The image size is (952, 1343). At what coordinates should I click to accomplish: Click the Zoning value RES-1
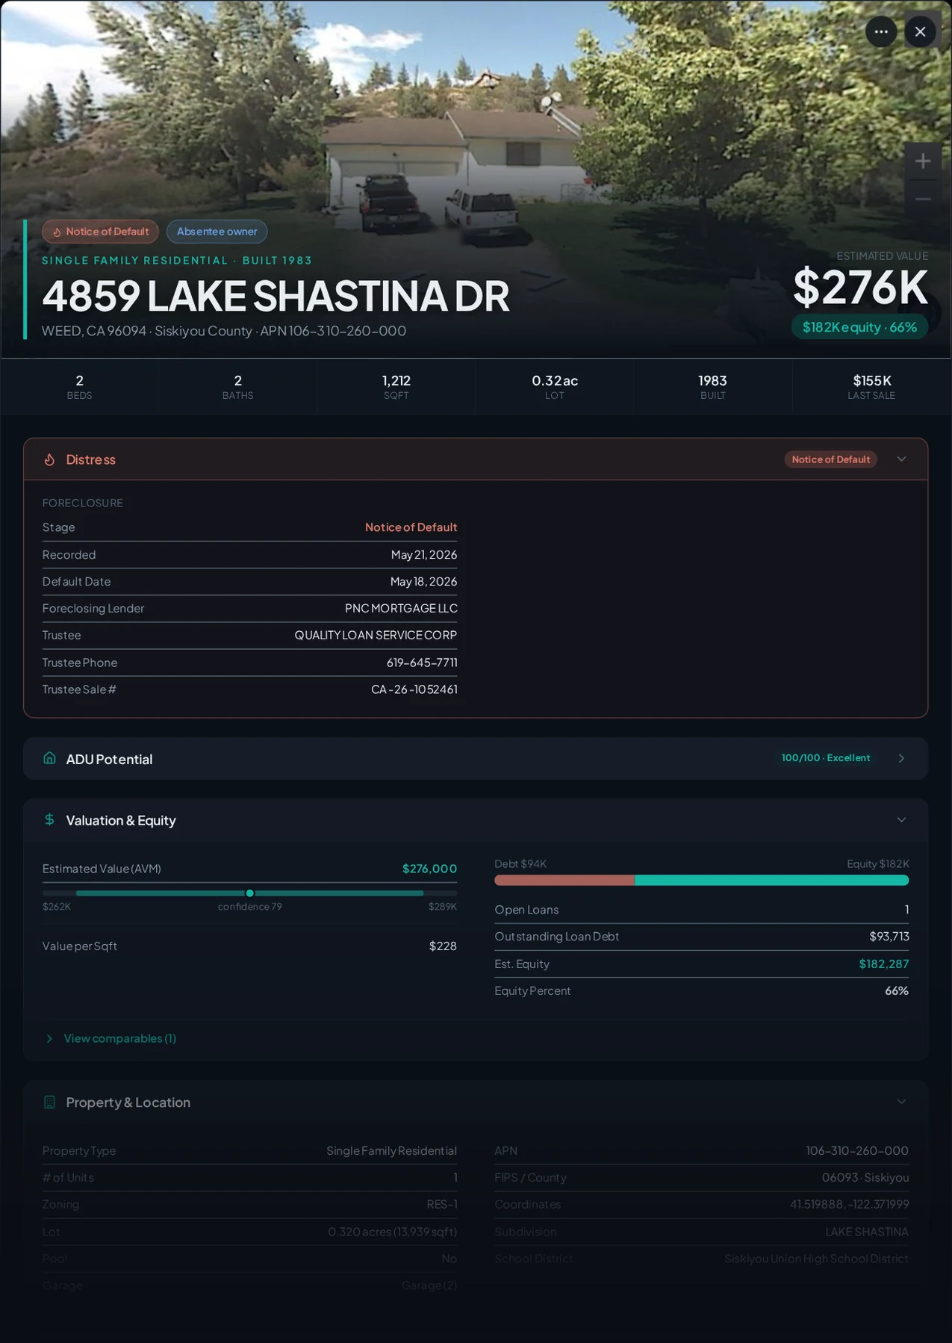point(442,1204)
